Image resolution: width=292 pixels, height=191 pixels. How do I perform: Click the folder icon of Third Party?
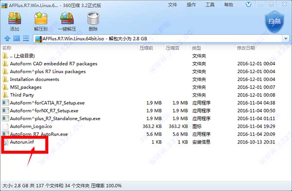pyautogui.click(x=5, y=95)
